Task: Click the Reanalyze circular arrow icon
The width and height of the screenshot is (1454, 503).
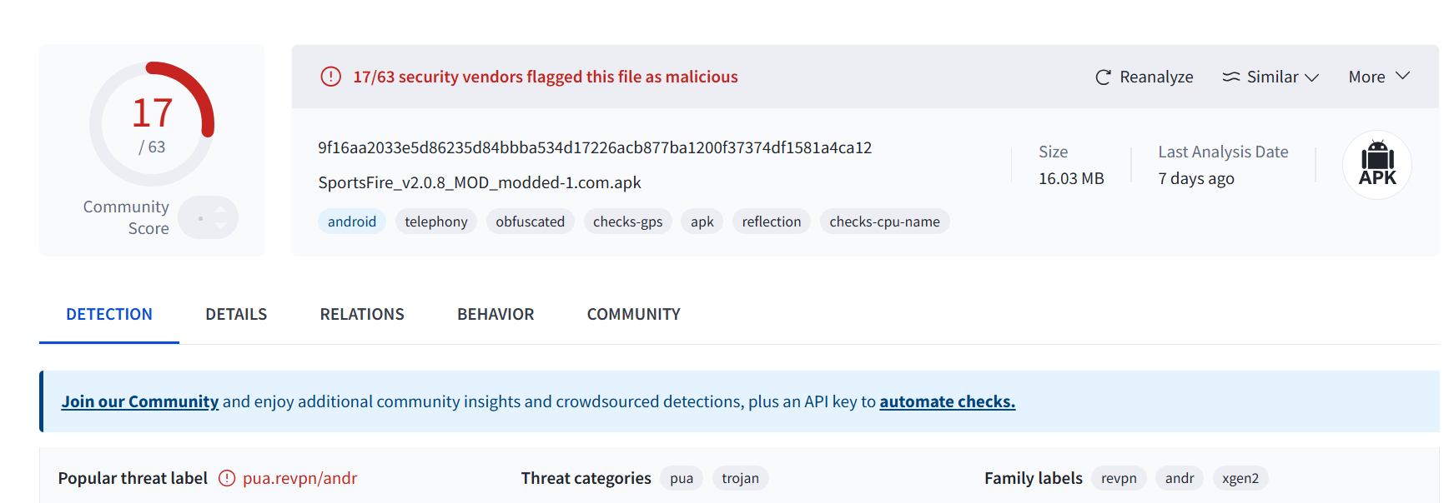Action: click(1103, 77)
